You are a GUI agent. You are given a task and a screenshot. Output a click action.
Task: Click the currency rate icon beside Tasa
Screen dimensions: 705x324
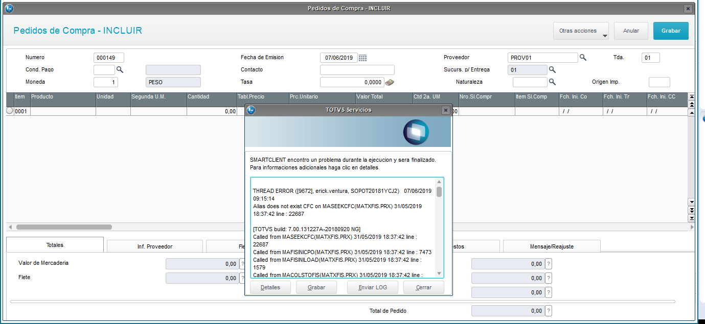point(389,82)
